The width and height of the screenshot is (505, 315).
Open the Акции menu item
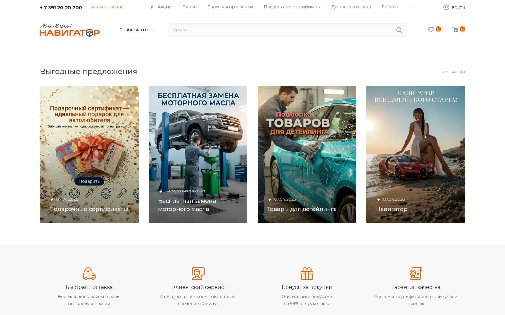(x=165, y=7)
